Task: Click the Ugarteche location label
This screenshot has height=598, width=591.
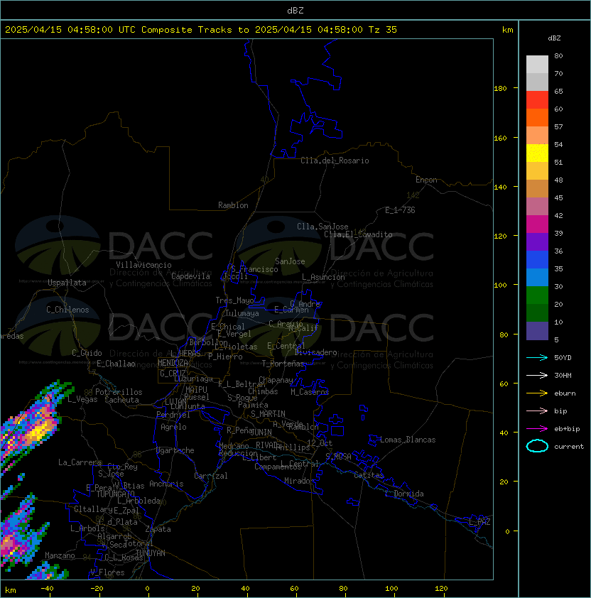Action: pos(175,450)
